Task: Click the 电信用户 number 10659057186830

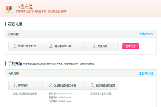Action: coord(65,101)
